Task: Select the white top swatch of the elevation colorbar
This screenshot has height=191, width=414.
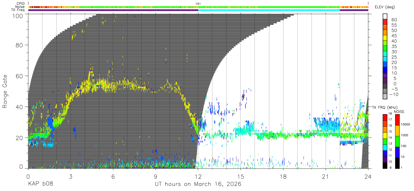Action: [x=385, y=15]
